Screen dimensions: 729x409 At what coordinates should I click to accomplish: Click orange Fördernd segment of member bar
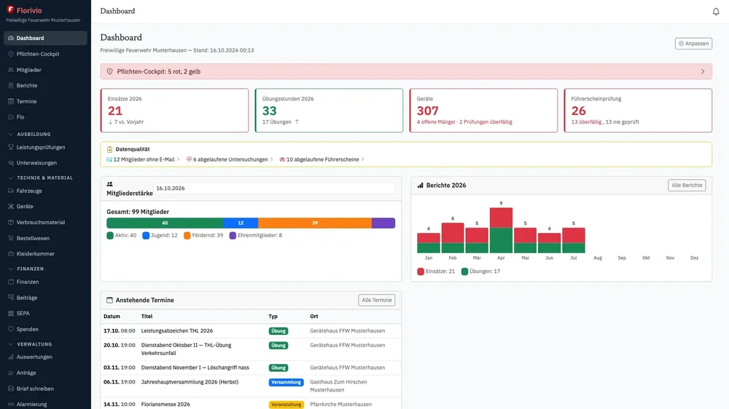315,223
